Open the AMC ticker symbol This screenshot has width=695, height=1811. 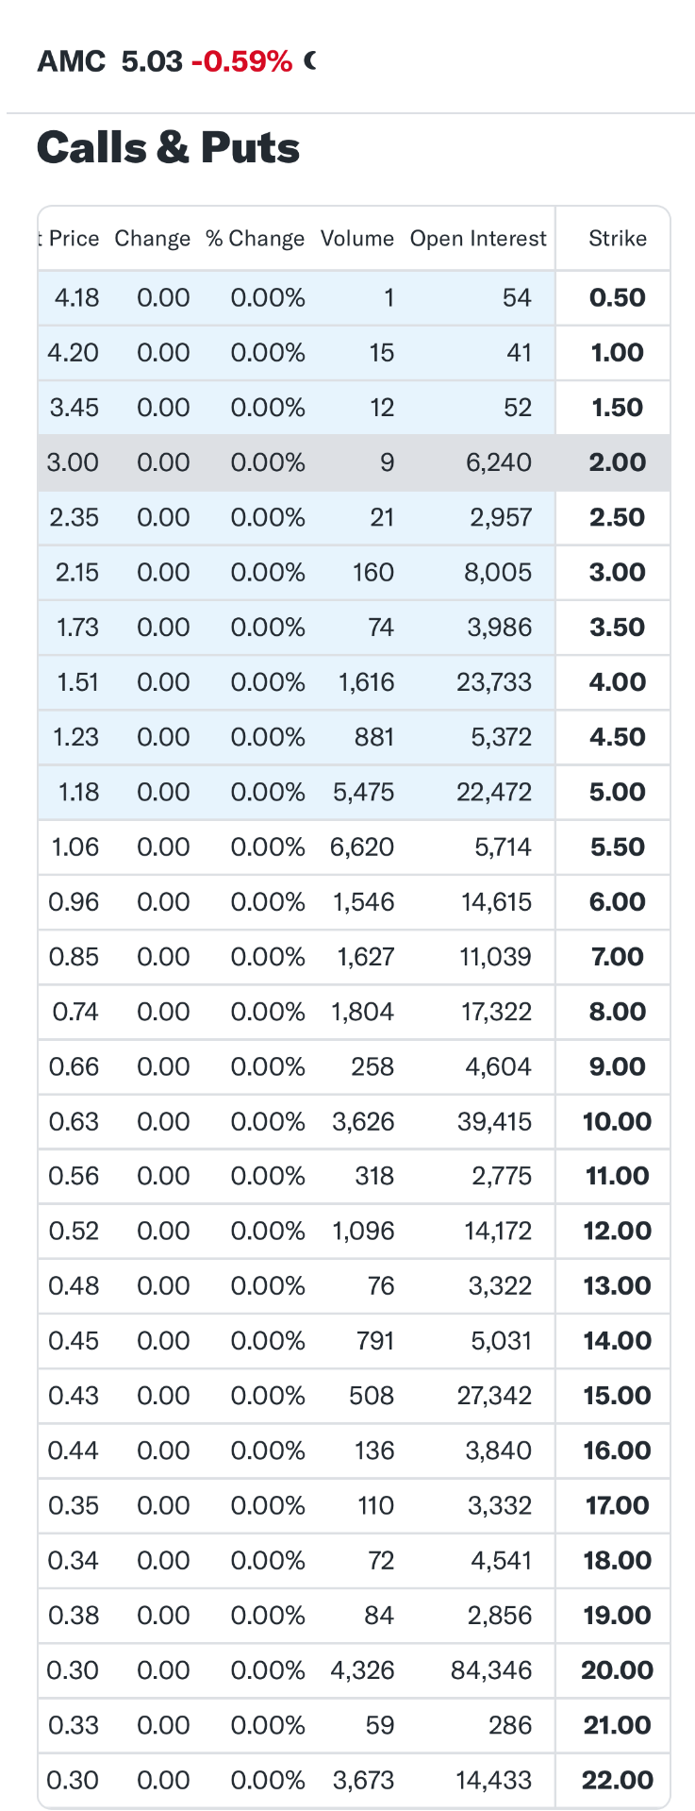tap(72, 61)
